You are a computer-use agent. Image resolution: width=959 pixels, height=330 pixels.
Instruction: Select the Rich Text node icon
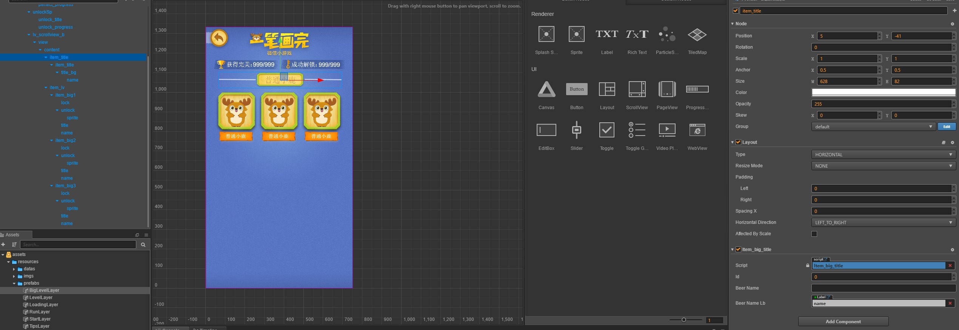pyautogui.click(x=637, y=34)
